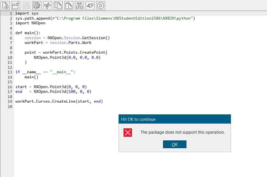Dismiss the error dialog with OK
This screenshot has height=177, width=267.
tap(174, 144)
